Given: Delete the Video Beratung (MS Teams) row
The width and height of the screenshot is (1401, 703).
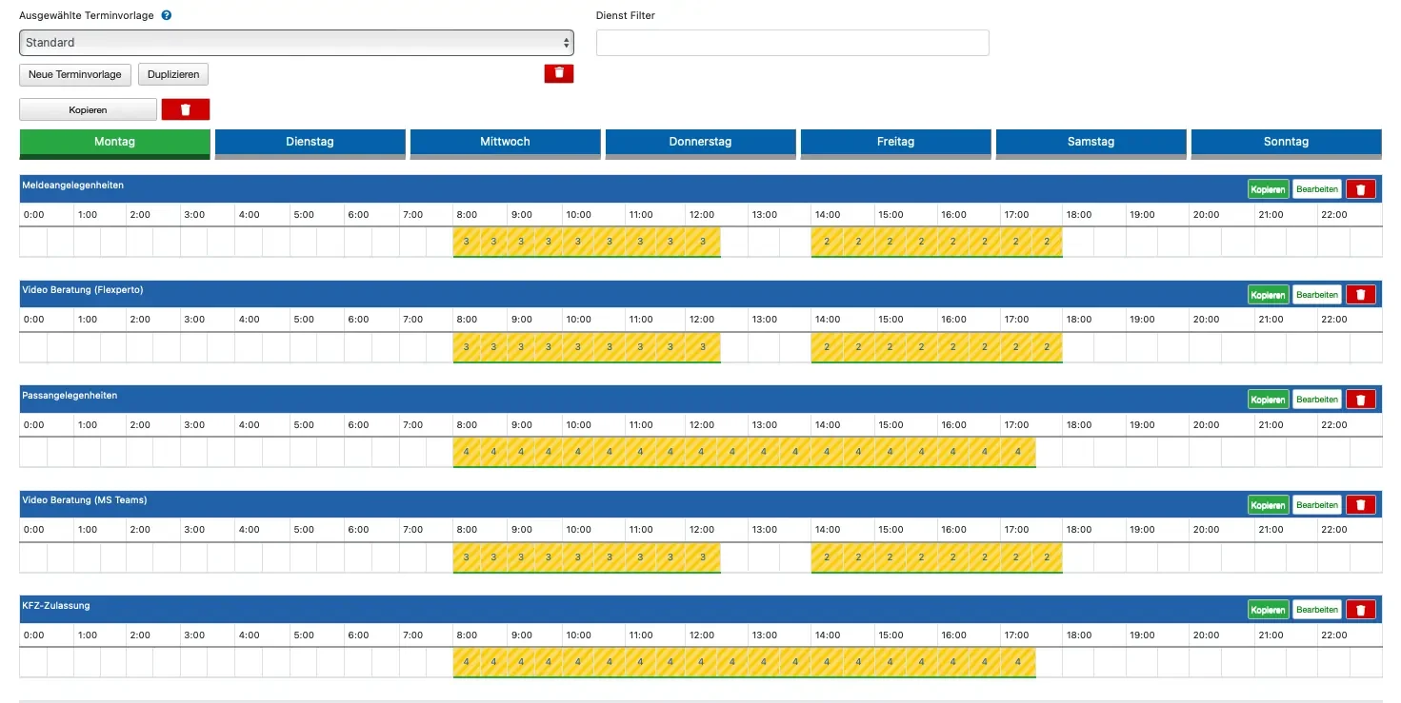Looking at the screenshot, I should pyautogui.click(x=1360, y=505).
